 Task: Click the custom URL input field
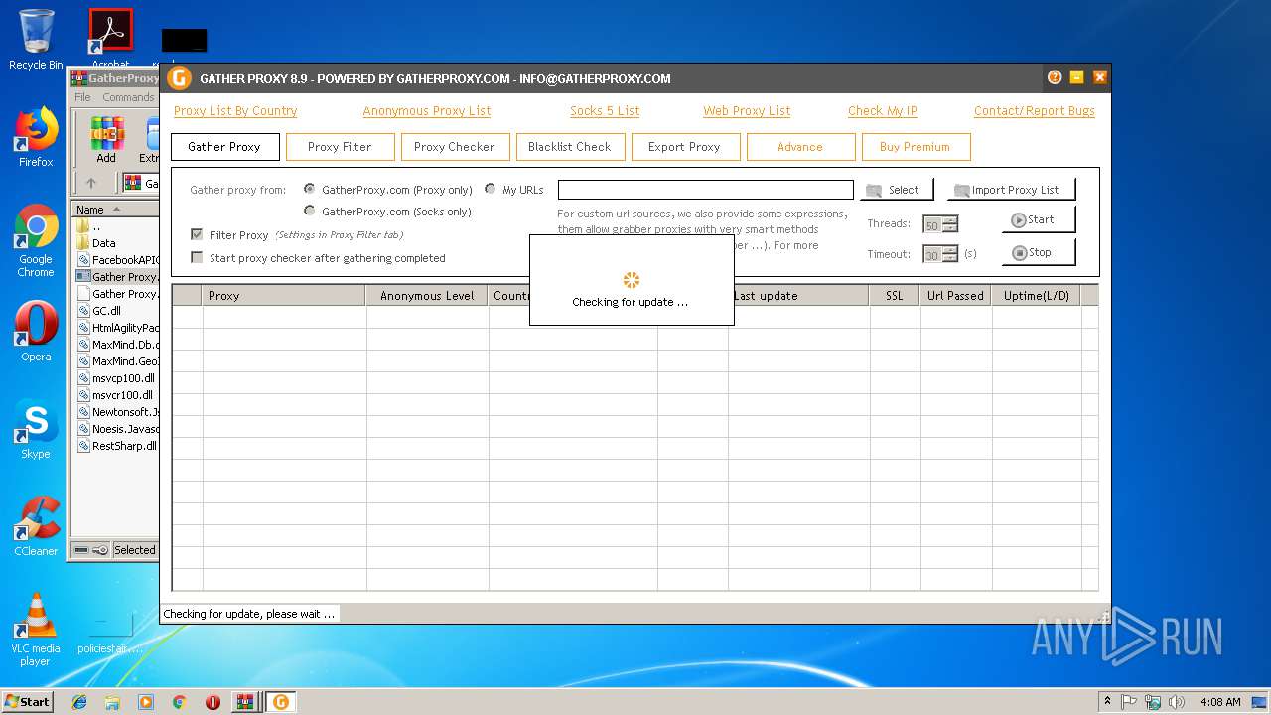705,190
